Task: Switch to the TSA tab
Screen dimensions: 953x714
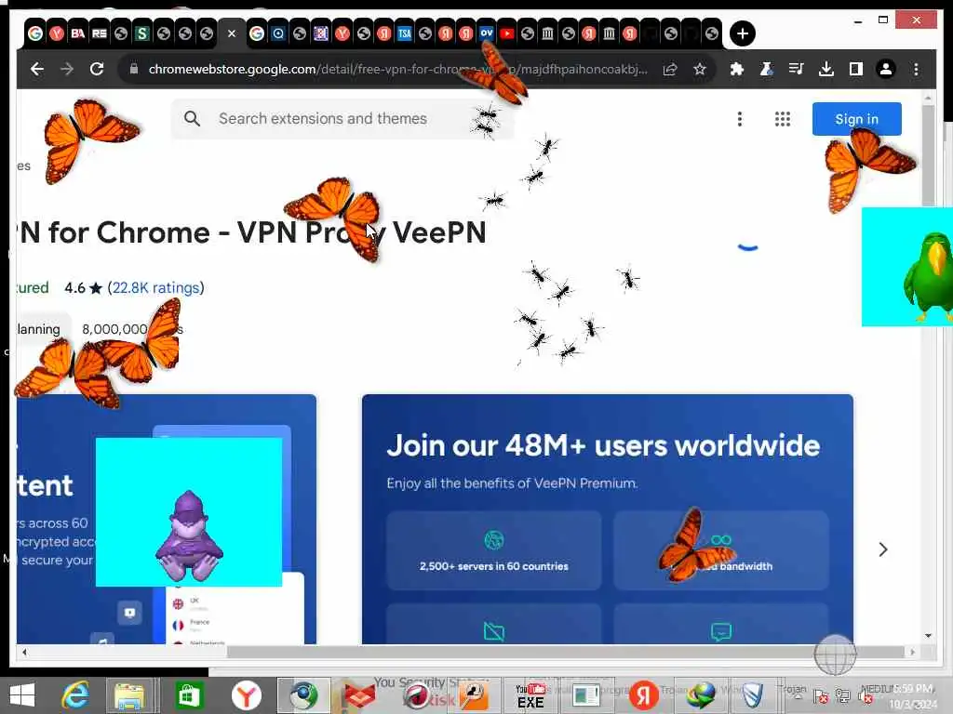Action: [x=404, y=33]
